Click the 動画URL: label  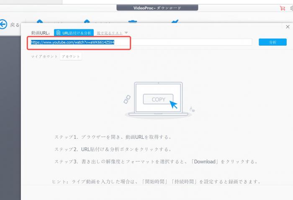click(40, 33)
